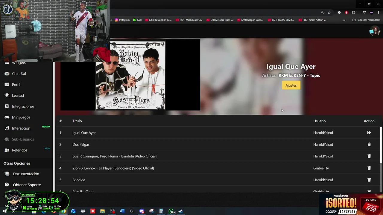Remove the song titled Bandida in row 5
The image size is (383, 215).
[x=369, y=180]
